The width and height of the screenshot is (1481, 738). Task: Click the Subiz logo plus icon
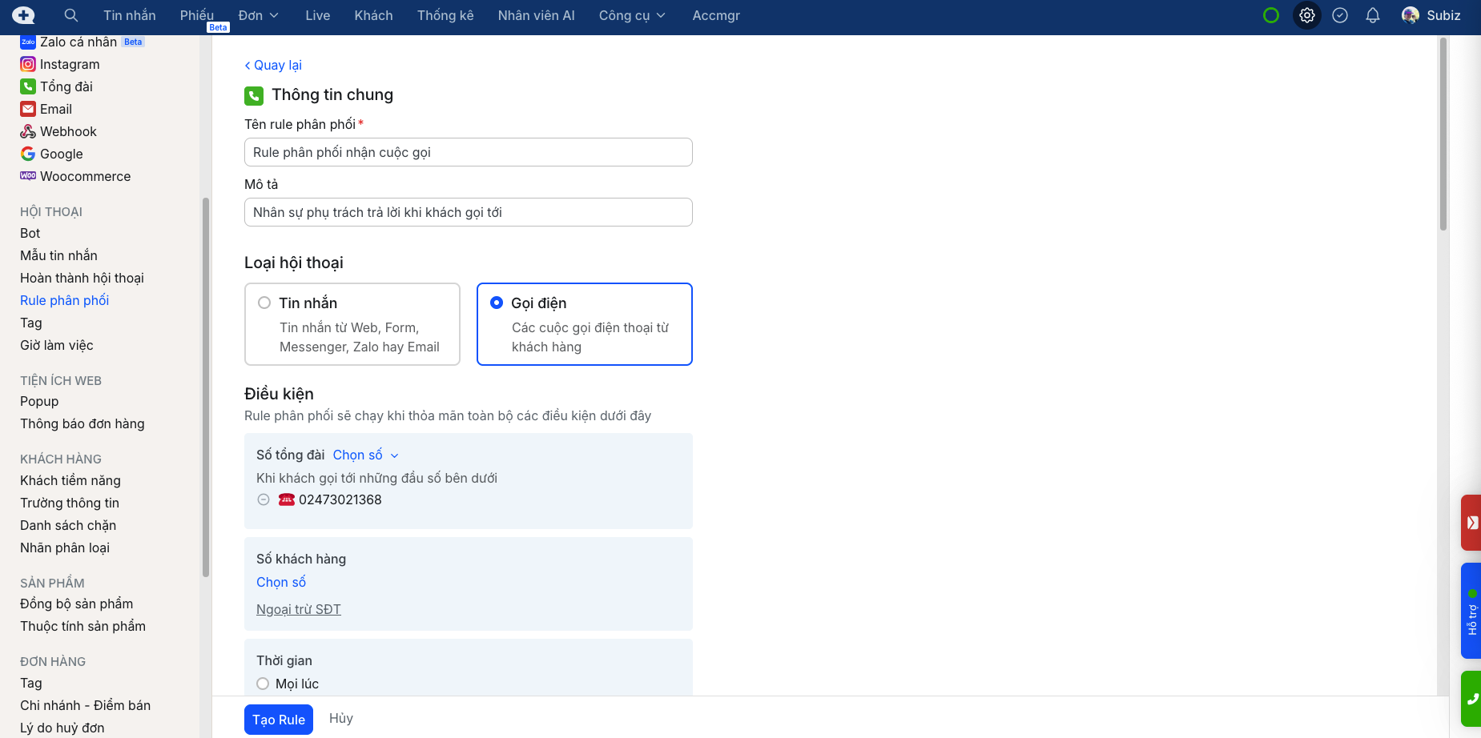[23, 15]
